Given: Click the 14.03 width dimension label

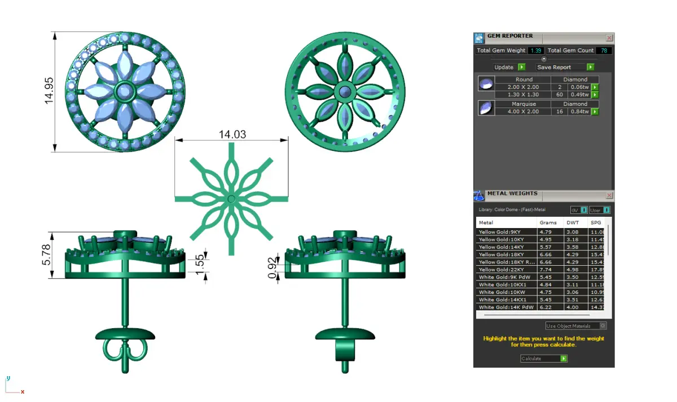Looking at the screenshot, I should 232,135.
